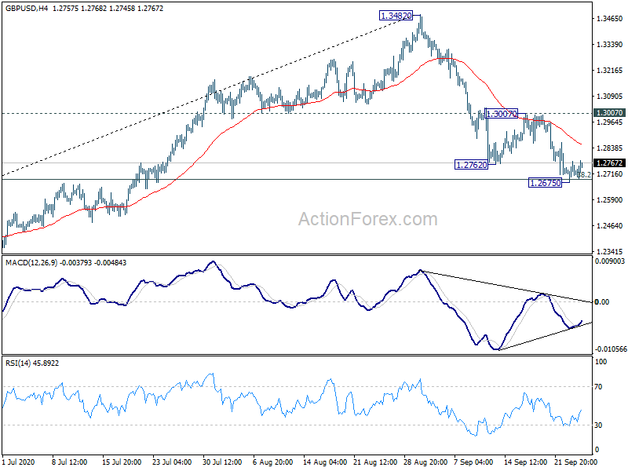Click the 6 Aug 20:00 date label
This screenshot has width=628, height=471.
(272, 462)
